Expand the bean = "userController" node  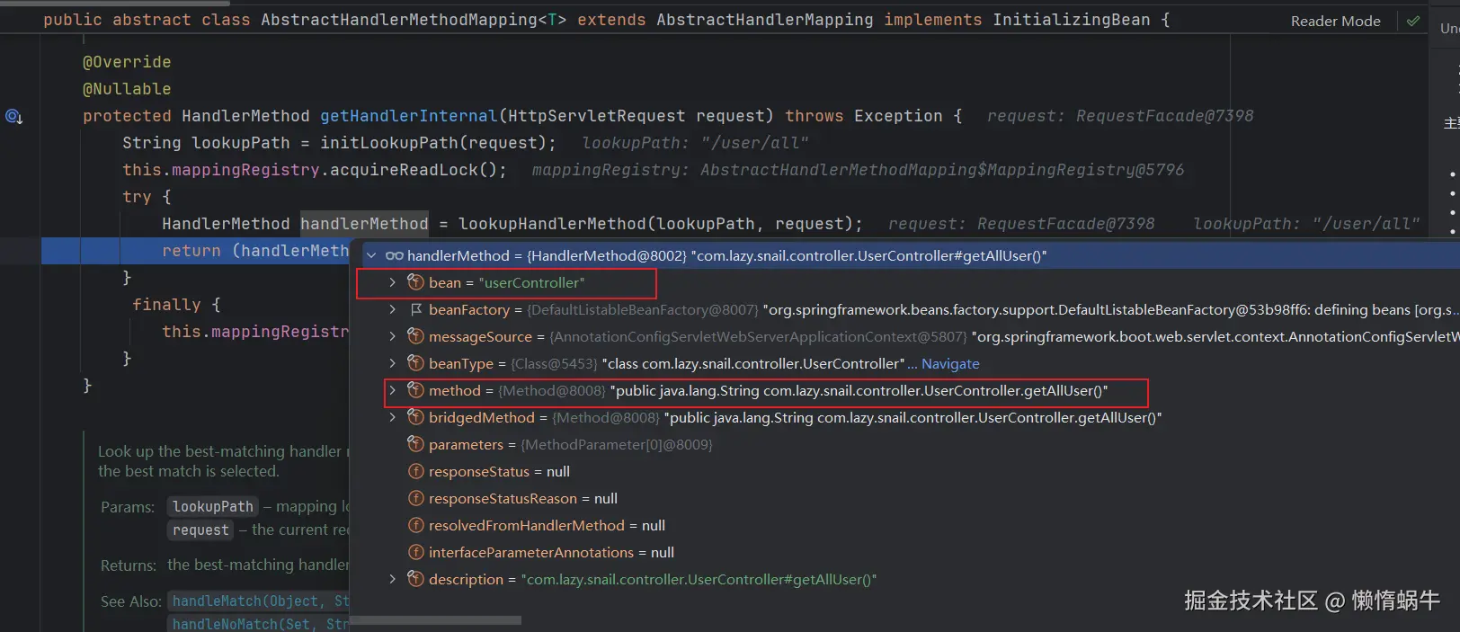tap(393, 282)
